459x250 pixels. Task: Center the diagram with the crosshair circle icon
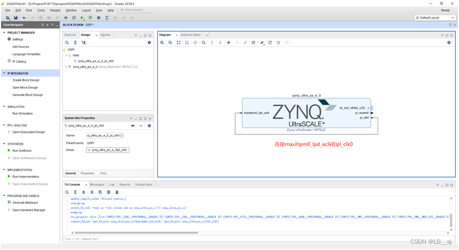(x=195, y=42)
